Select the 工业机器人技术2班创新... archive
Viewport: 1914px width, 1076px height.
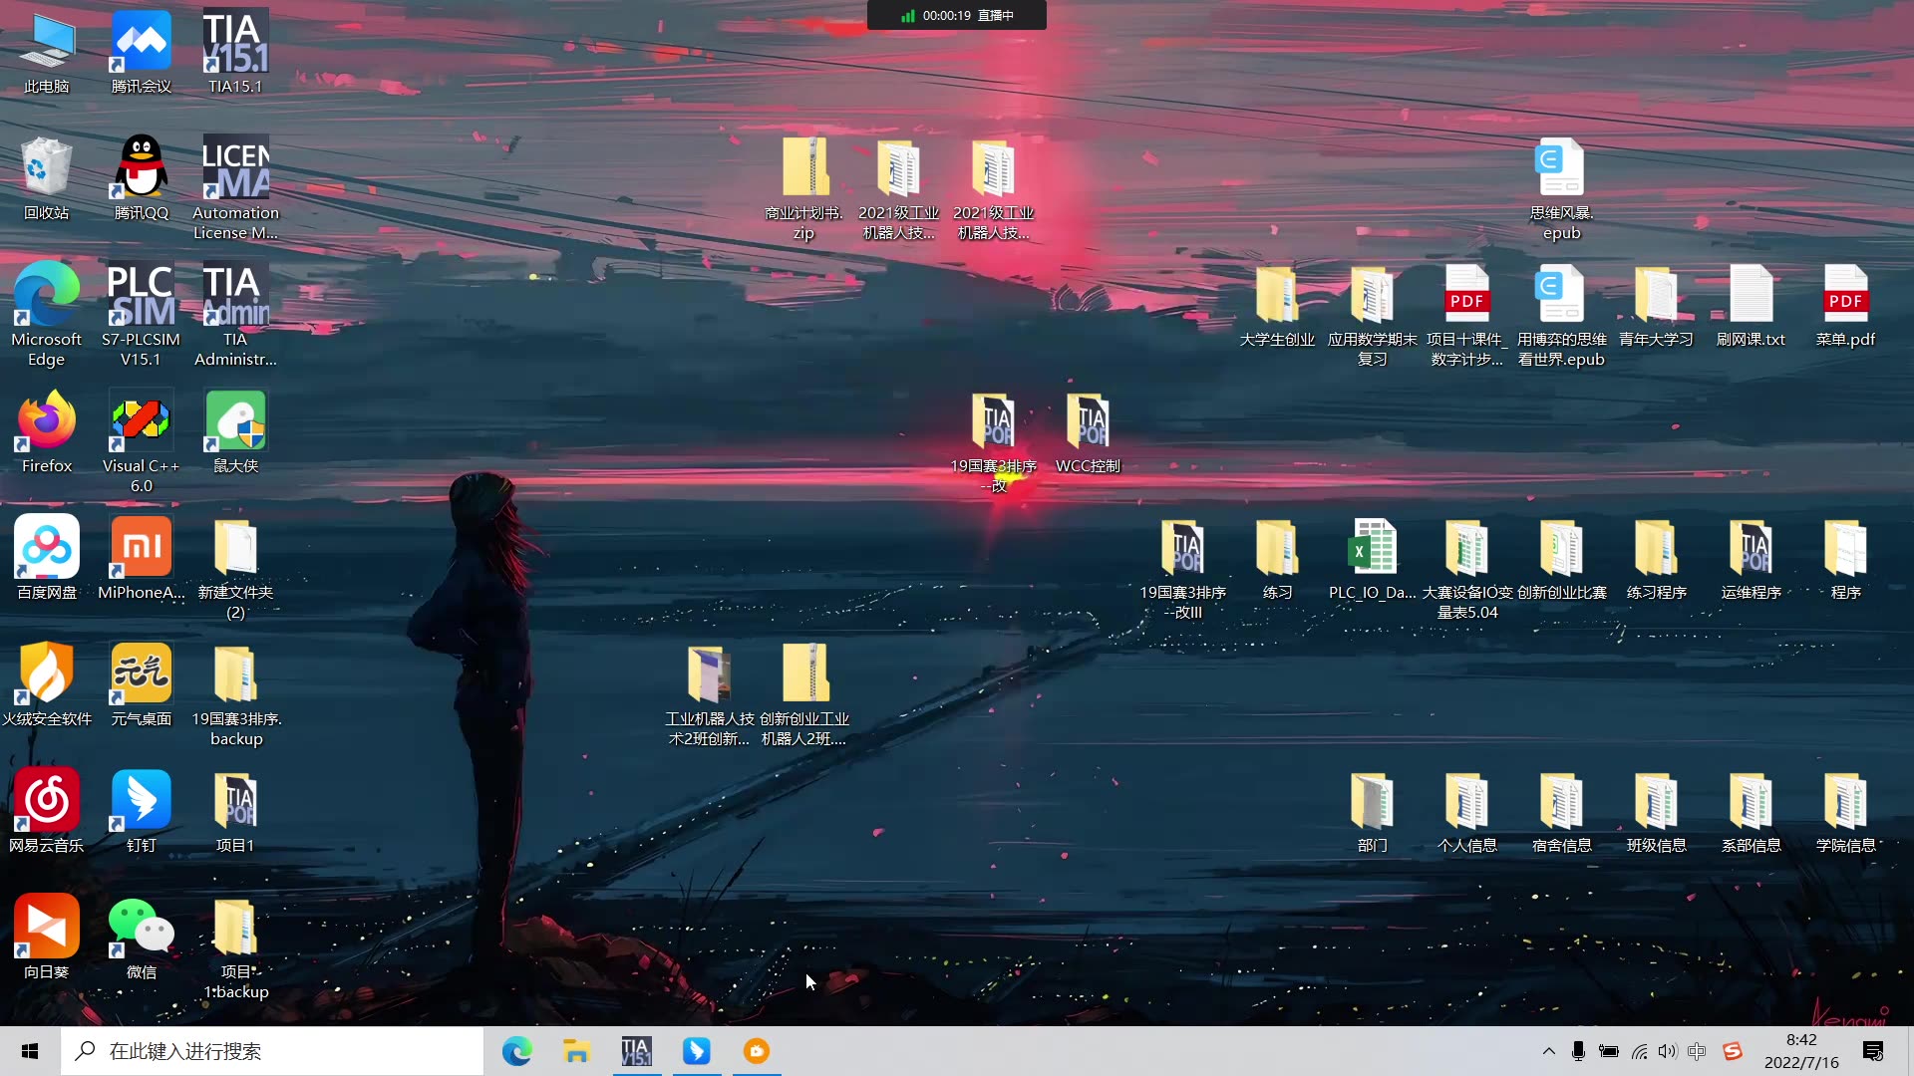[x=709, y=694]
